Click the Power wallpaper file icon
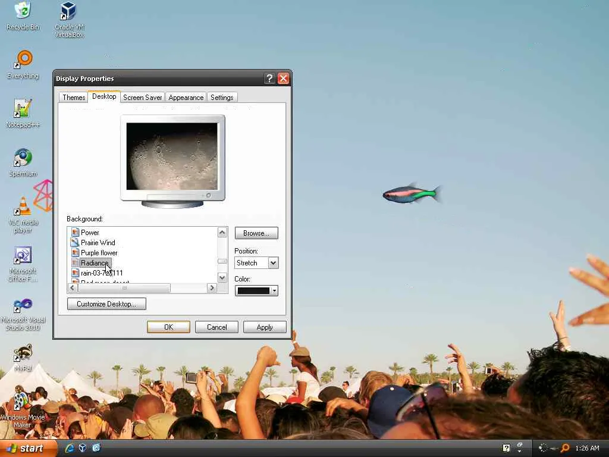The width and height of the screenshot is (609, 457). pos(75,233)
